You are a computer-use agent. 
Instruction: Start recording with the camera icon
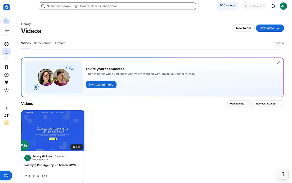pos(6,175)
